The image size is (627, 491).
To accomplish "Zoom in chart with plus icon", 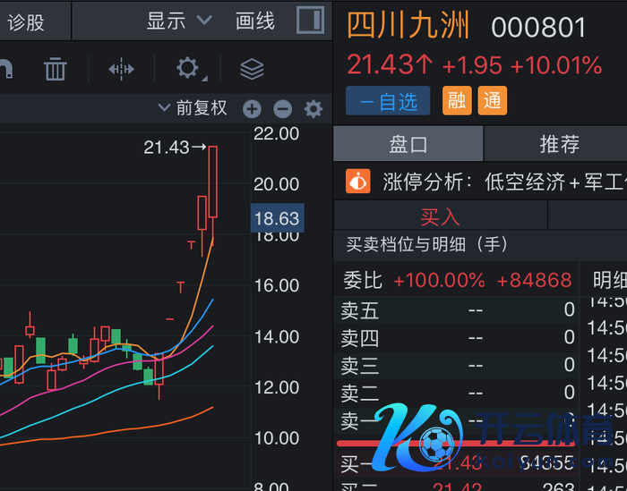I will 252,109.
